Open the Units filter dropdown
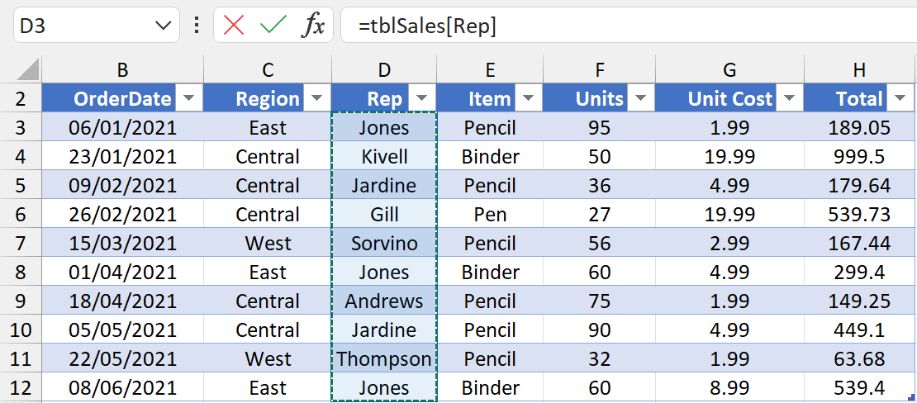917x403 pixels. (640, 99)
